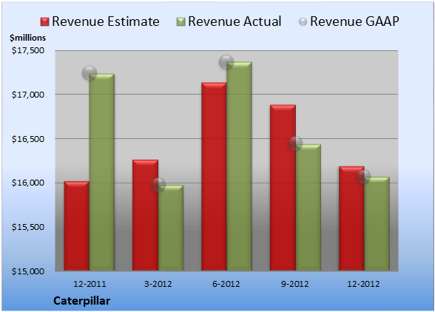Select the red estimate bar for 3-2012
This screenshot has width=435, height=312.
pyautogui.click(x=145, y=215)
